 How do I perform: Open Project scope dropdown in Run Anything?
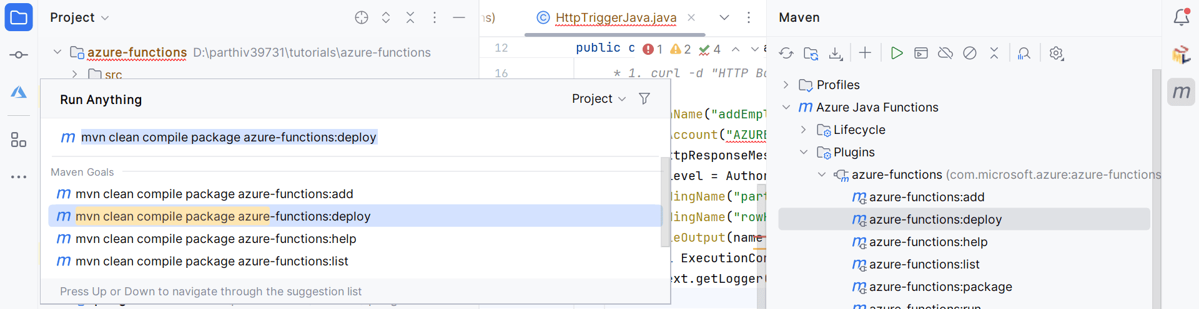click(599, 98)
